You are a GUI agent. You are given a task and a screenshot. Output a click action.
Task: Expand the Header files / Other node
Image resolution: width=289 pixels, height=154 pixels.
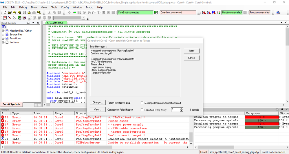[3, 31]
